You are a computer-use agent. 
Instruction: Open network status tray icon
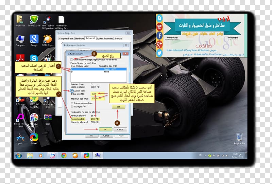point(223,156)
